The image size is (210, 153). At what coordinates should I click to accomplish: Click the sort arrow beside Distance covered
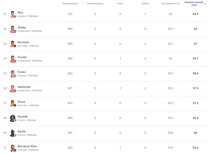coord(205,4)
